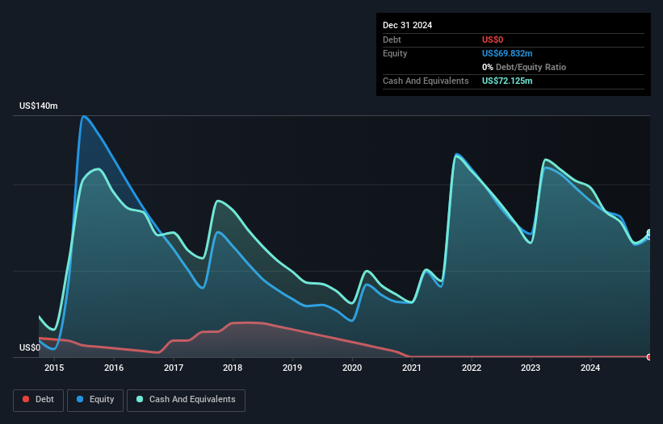The height and width of the screenshot is (424, 663).
Task: Click the 2023 x-axis label
Action: [x=531, y=368]
